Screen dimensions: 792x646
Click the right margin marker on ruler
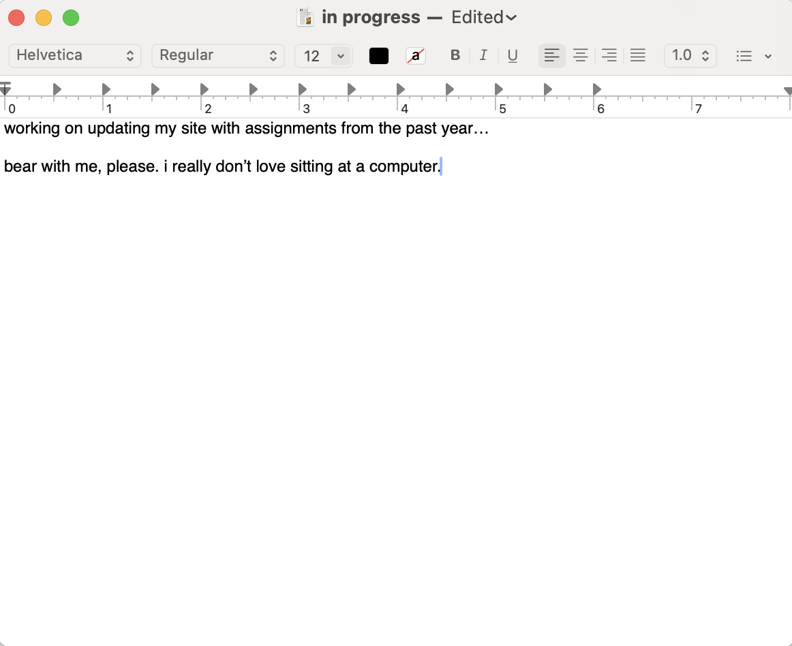click(x=788, y=91)
